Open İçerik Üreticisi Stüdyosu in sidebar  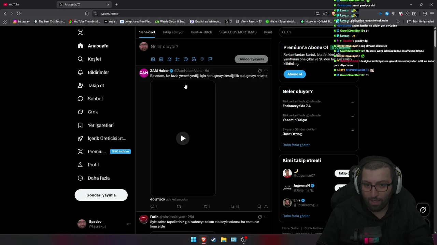[102, 138]
